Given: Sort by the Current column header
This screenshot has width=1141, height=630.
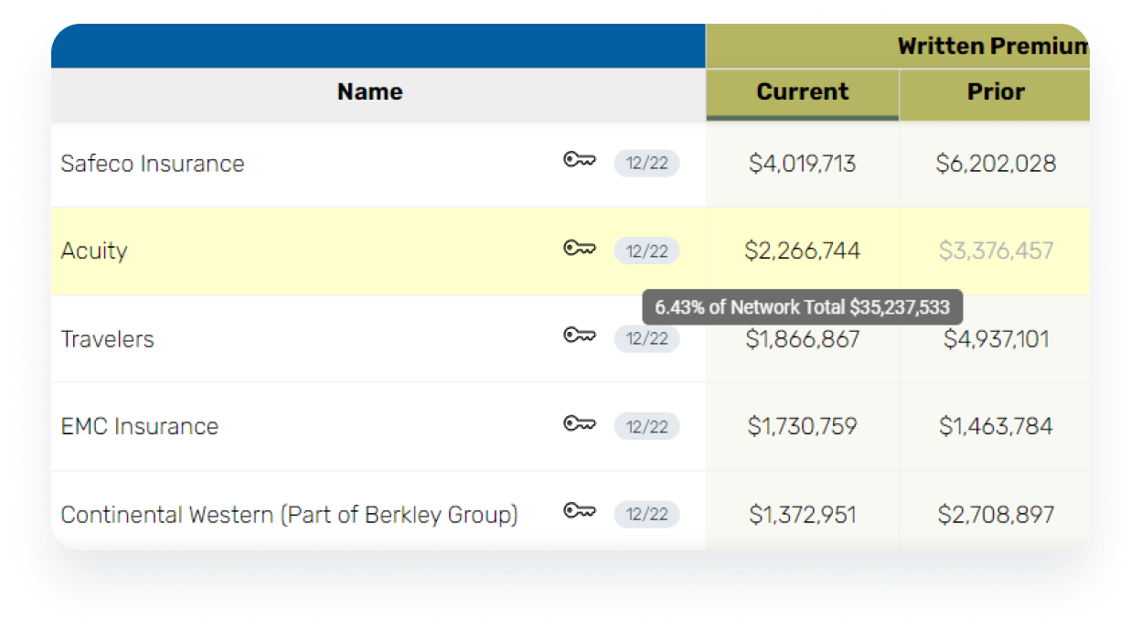Looking at the screenshot, I should pos(802,92).
